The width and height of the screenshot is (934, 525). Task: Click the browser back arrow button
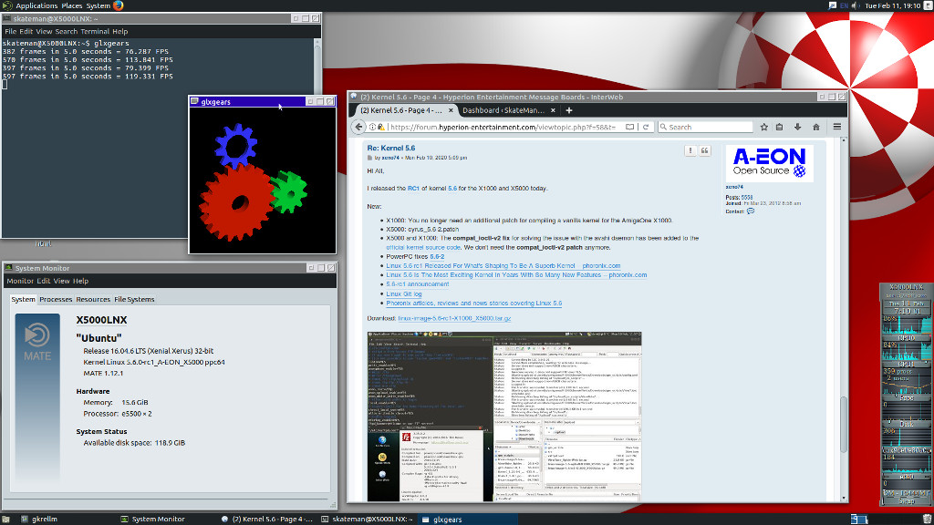(x=358, y=127)
